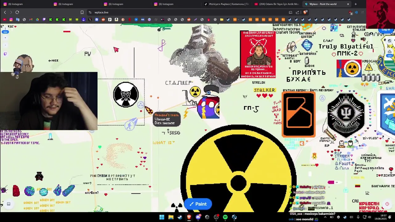Open a new browser tab
Screen dimensions: 395x222
pyautogui.click(x=355, y=4)
